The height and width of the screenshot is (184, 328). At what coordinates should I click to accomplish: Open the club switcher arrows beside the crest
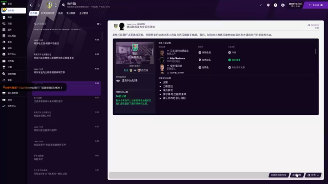coord(56,5)
